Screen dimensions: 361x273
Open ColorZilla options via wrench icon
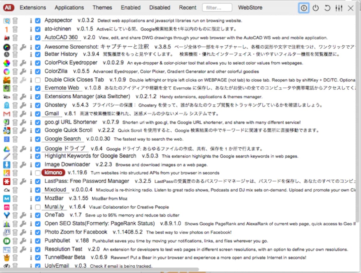click(23, 72)
